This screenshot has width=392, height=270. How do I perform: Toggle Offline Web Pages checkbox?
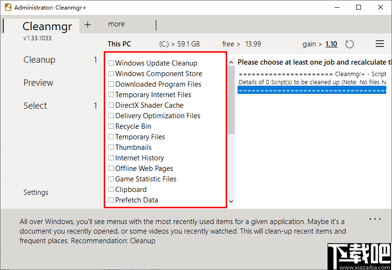(111, 168)
